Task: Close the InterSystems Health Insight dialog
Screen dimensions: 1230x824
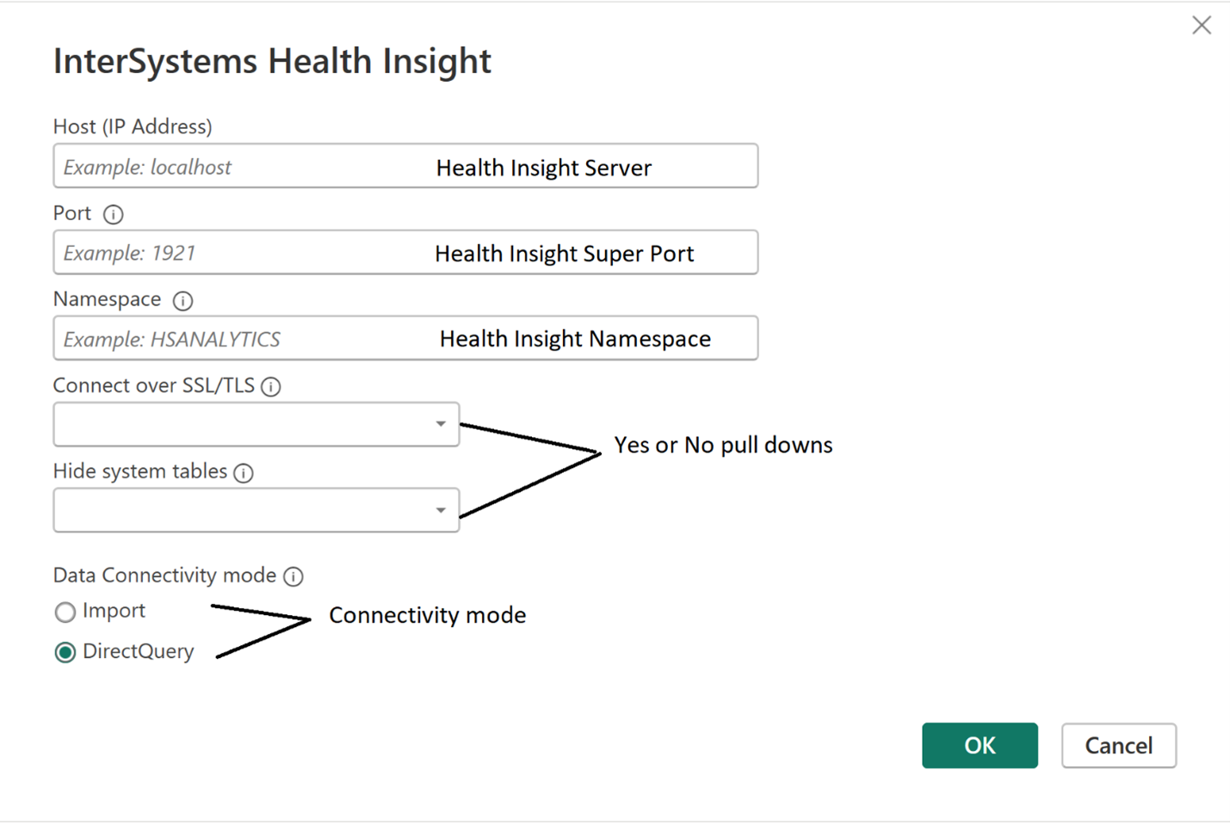Action: (1201, 25)
